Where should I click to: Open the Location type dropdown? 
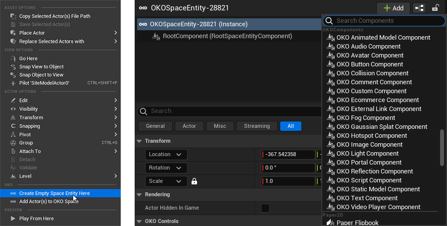click(x=166, y=155)
